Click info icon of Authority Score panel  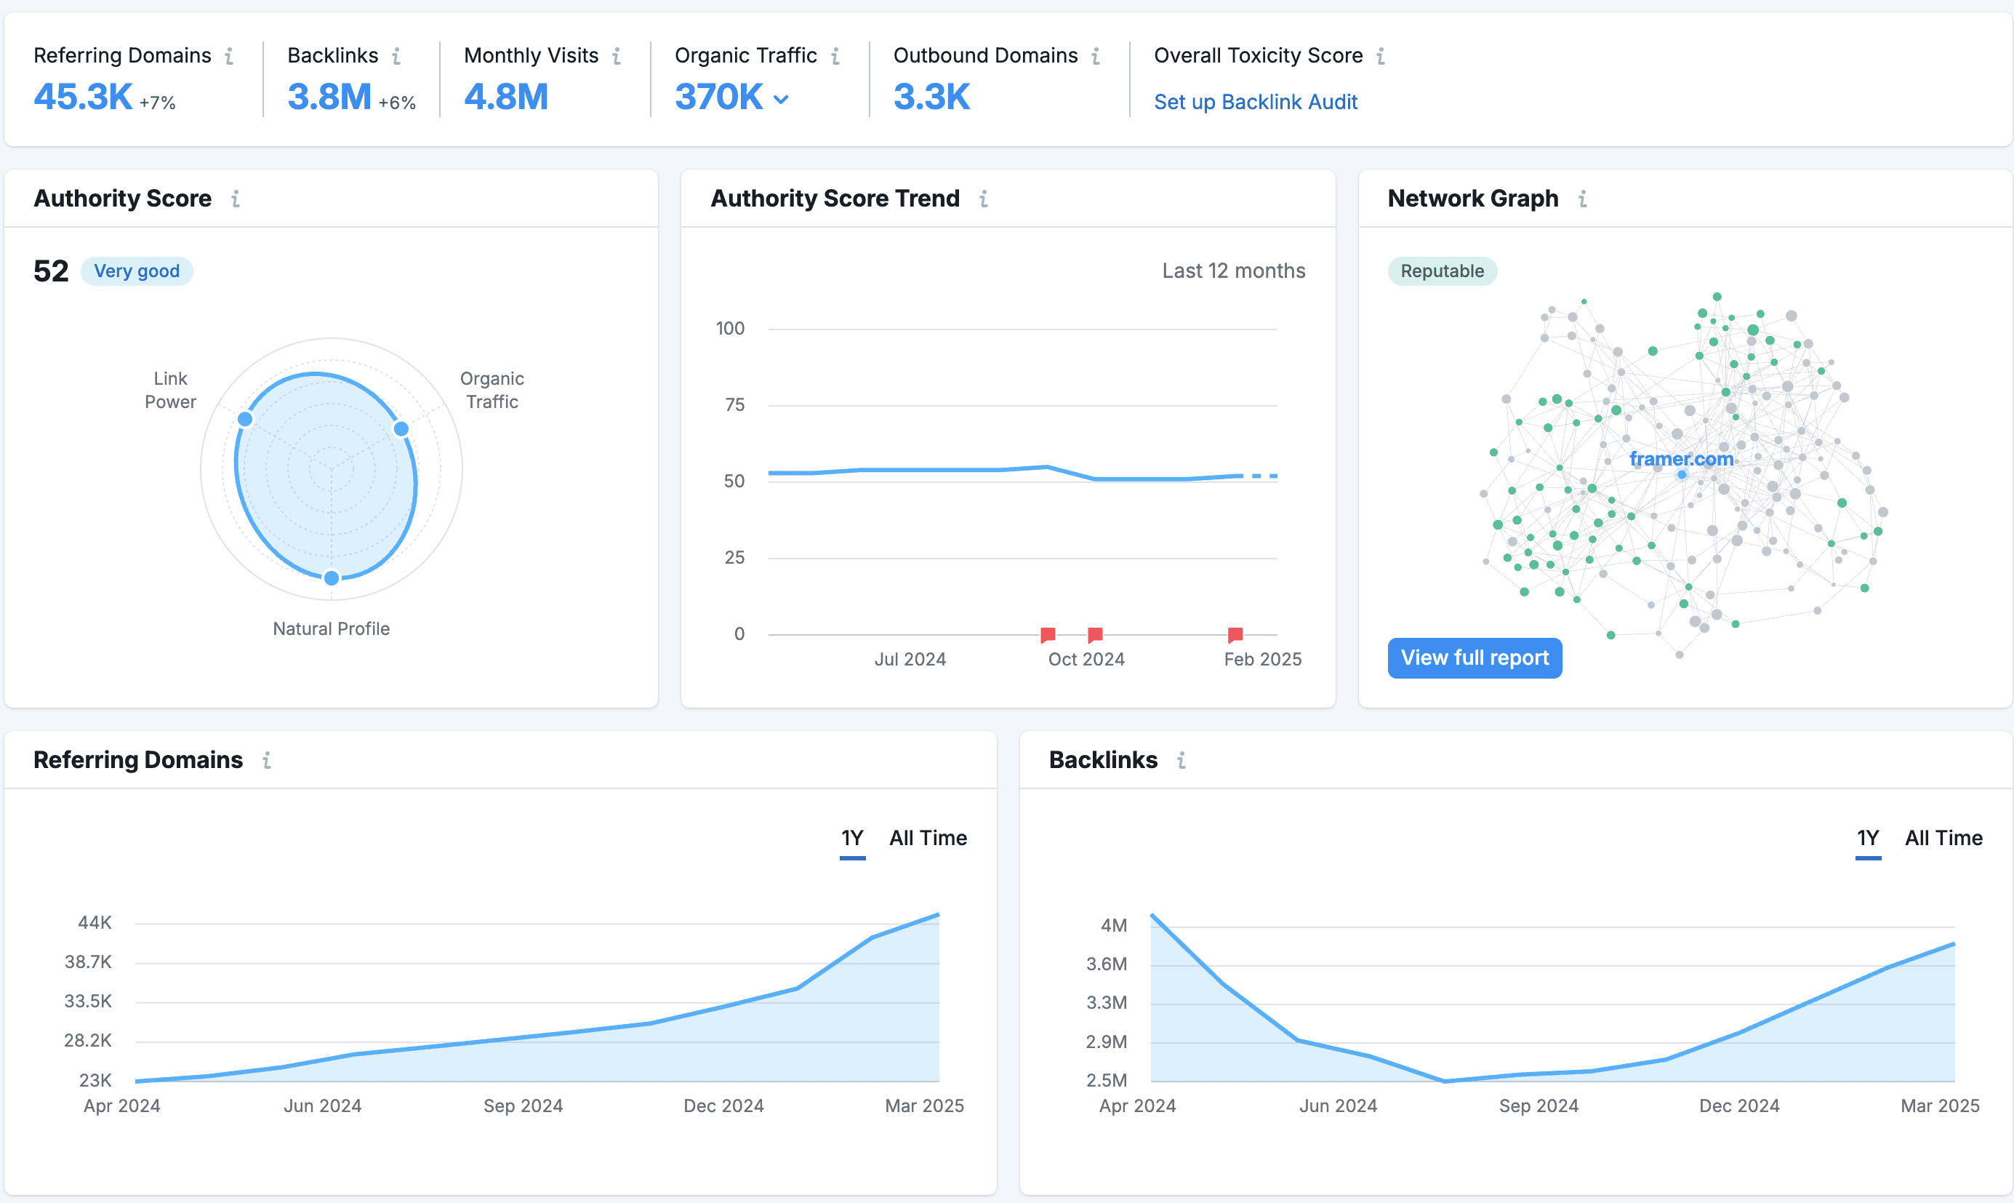[x=235, y=199]
